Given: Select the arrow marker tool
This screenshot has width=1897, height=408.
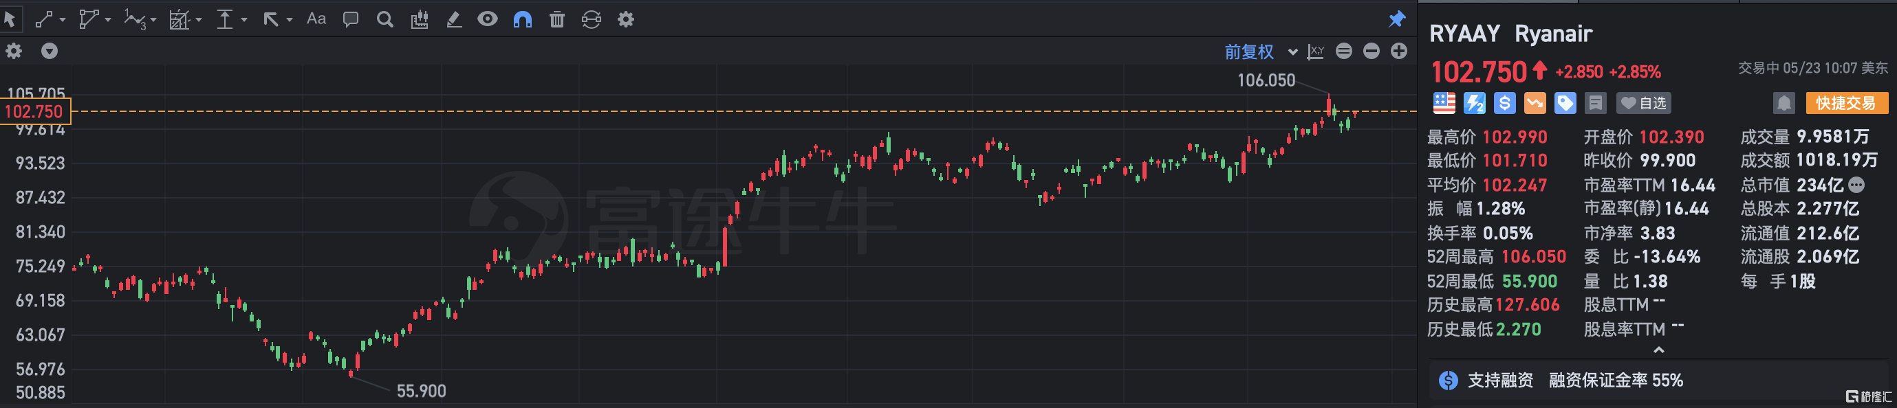Looking at the screenshot, I should pos(270,19).
